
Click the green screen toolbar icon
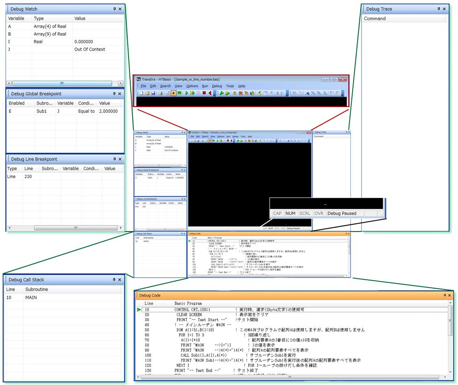pyautogui.click(x=179, y=93)
